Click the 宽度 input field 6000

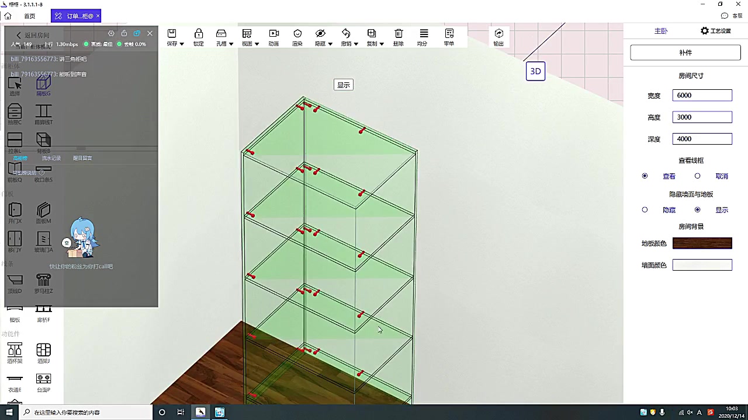tap(702, 96)
